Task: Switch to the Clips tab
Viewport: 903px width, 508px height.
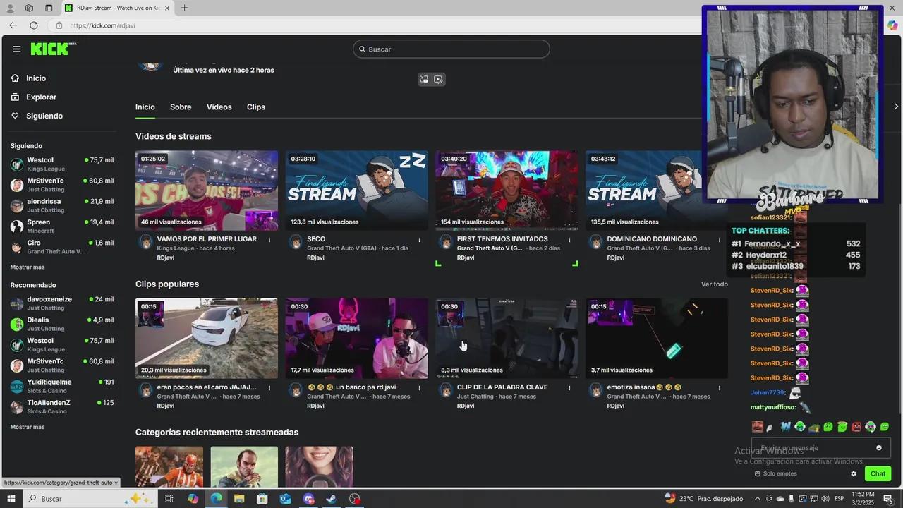Action: tap(256, 107)
